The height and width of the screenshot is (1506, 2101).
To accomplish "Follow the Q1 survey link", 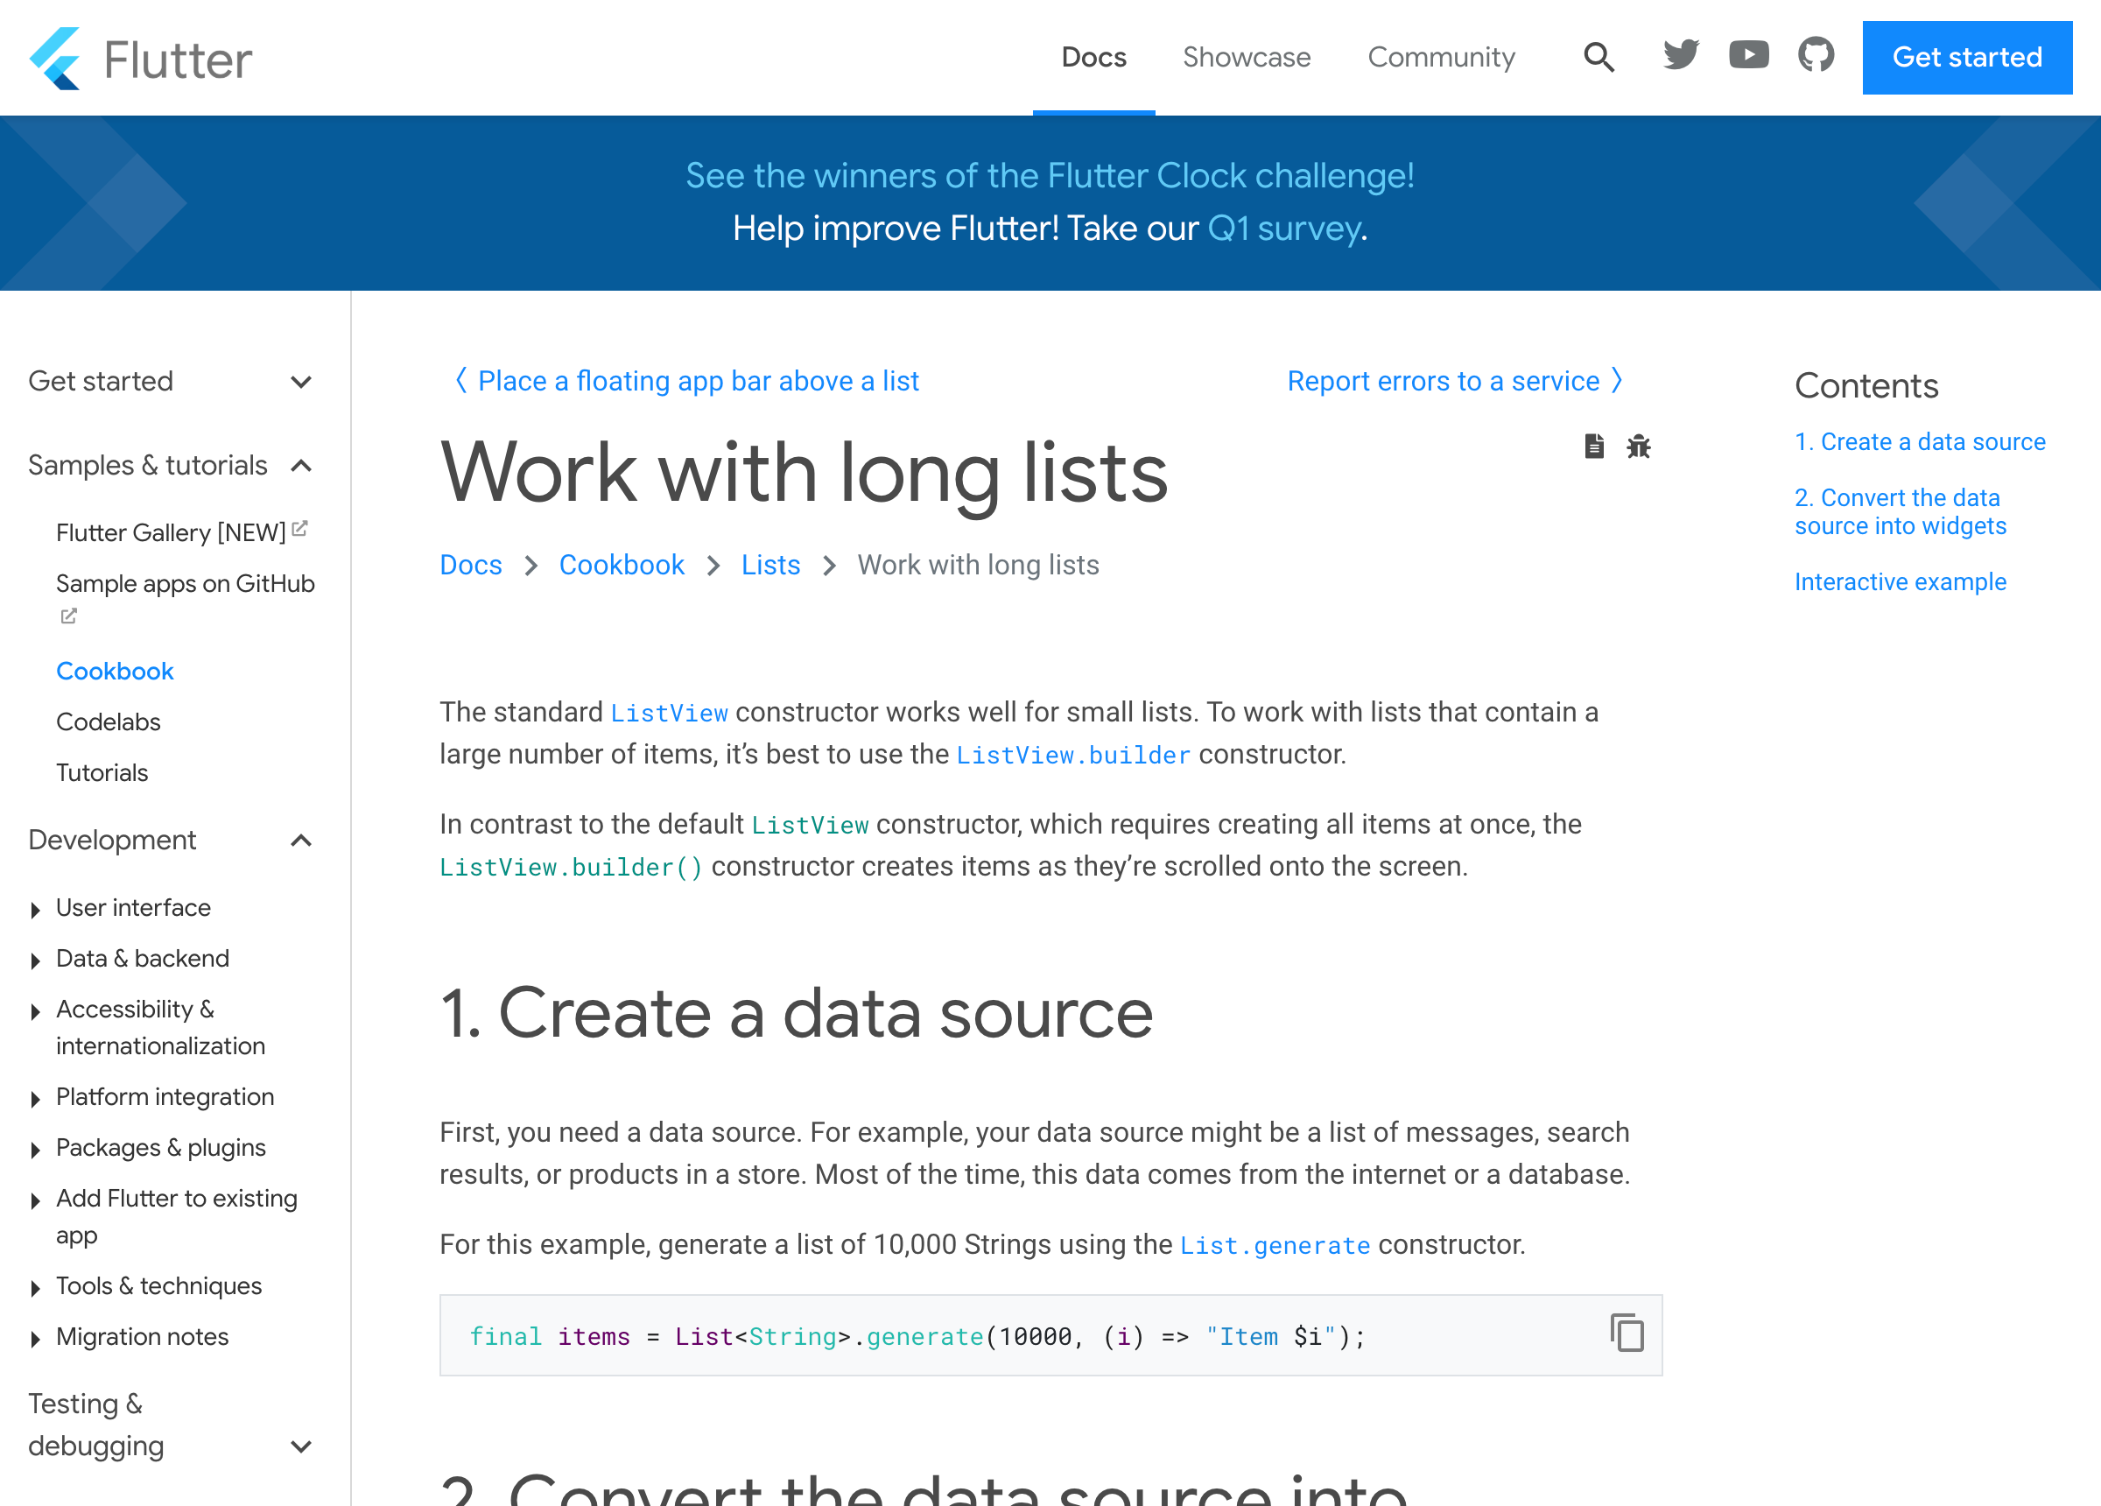I will 1284,228.
